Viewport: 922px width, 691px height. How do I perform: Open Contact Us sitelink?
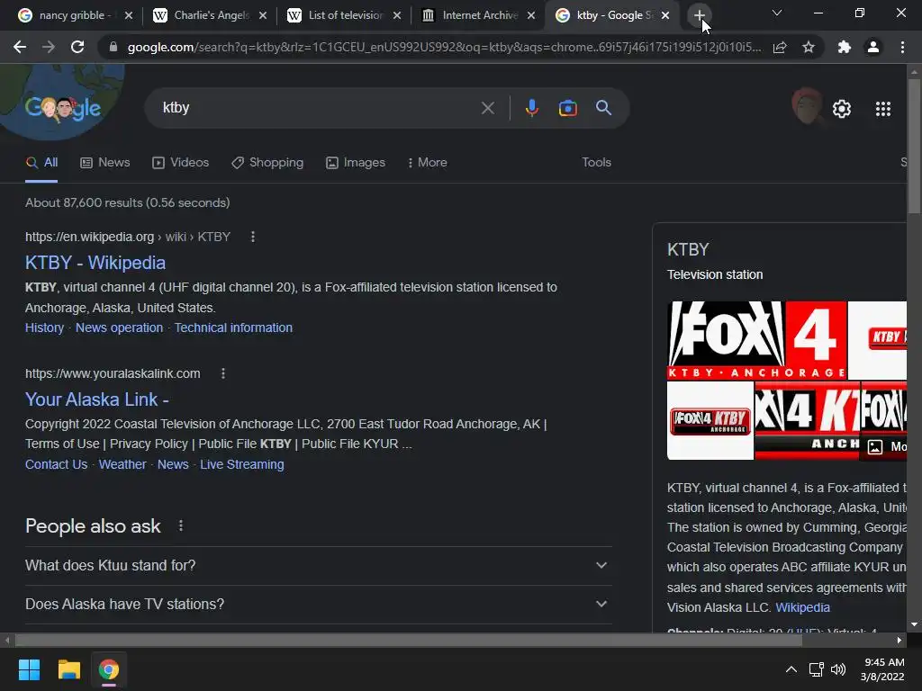point(57,465)
